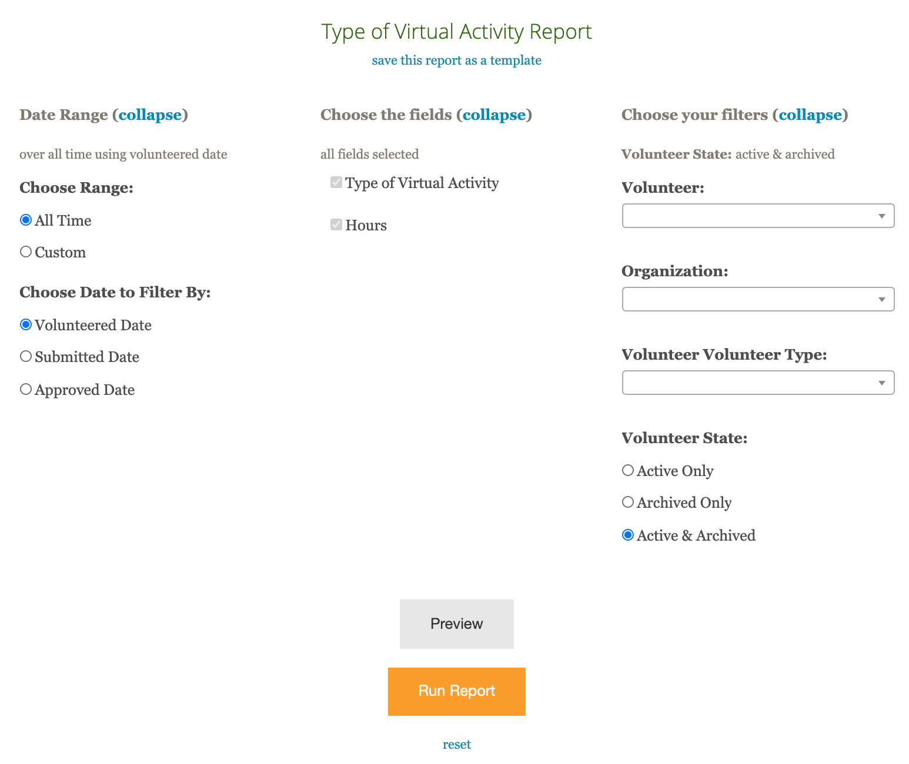Collapse the Choose the fields section
Image resolution: width=909 pixels, height=764 pixels.
click(494, 115)
